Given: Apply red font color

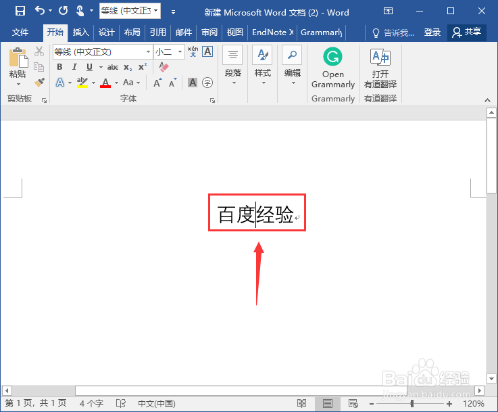Looking at the screenshot, I should (105, 83).
